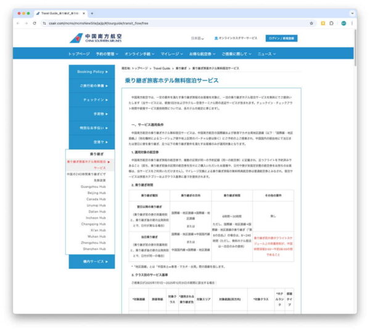Click the 乗り継ぎ種別 table header cell

pos(149,196)
